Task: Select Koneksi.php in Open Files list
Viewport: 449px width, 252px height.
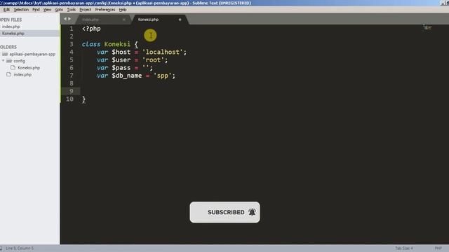Action: (x=13, y=34)
